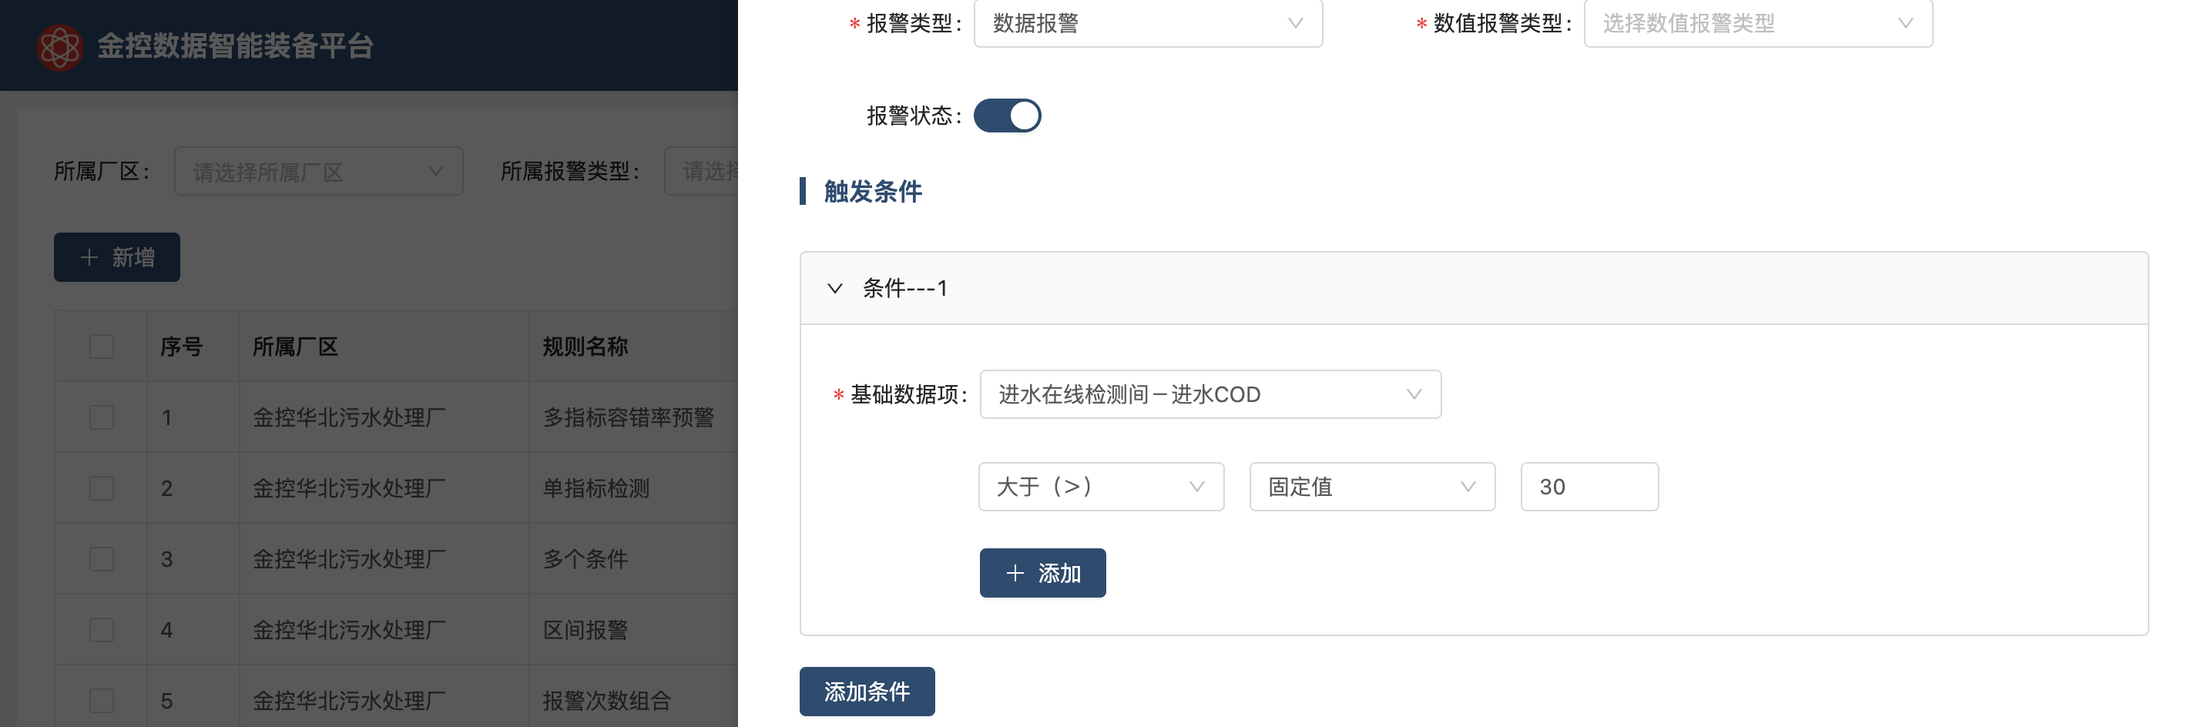
Task: Click the 条件---1 panel header title
Action: pyautogui.click(x=904, y=288)
